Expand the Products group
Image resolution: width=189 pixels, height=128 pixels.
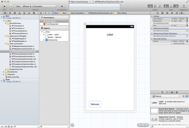(x=3, y=74)
